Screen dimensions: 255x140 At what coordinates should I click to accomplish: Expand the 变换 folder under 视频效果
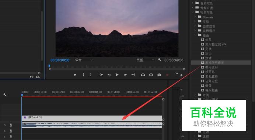coord(195,21)
